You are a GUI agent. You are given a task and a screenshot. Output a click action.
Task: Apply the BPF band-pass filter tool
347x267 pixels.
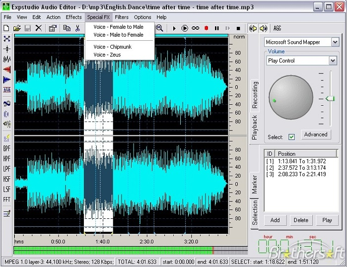click(x=7, y=148)
